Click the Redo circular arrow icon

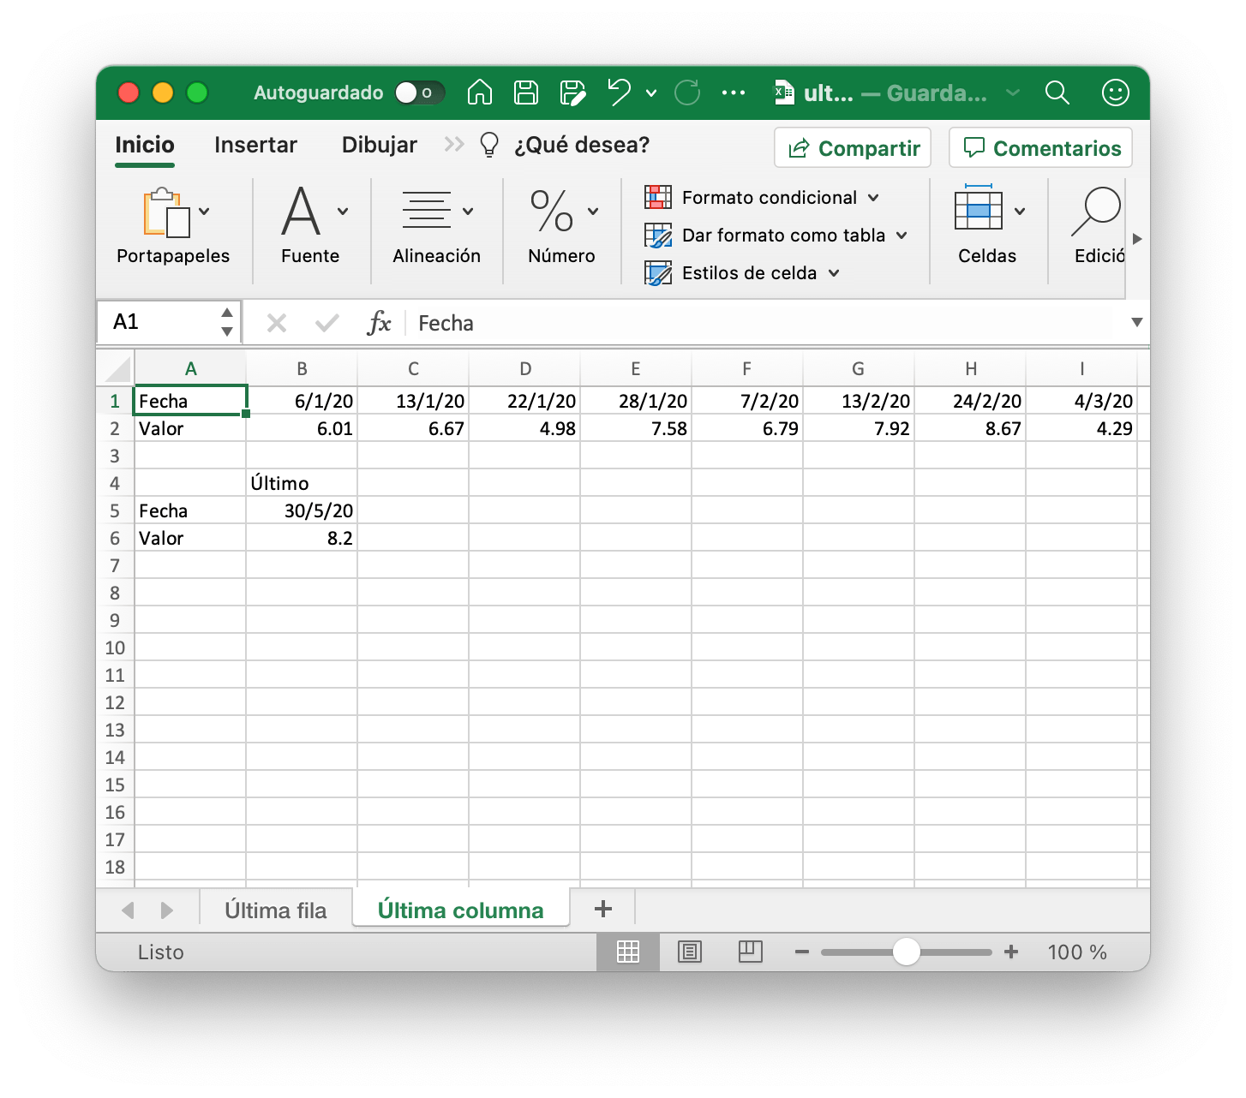tap(687, 92)
